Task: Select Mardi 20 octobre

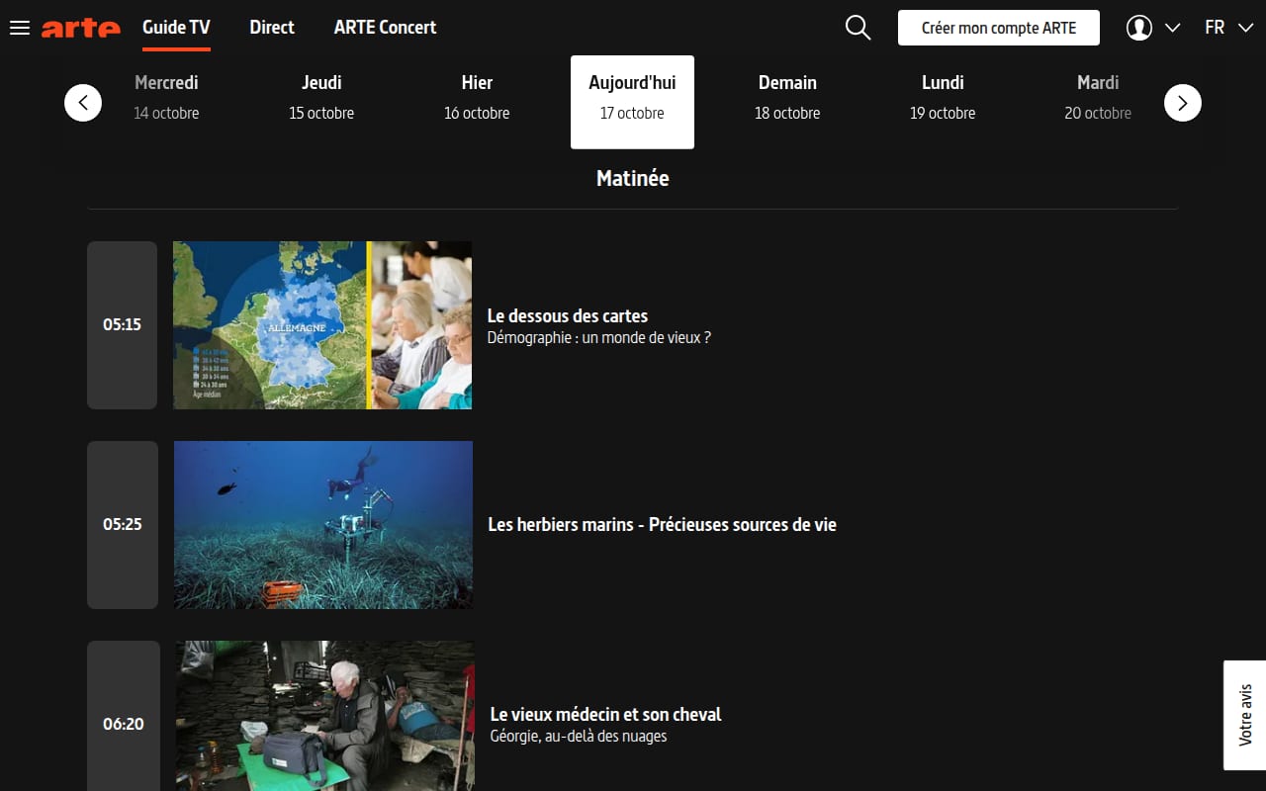Action: (x=1098, y=98)
